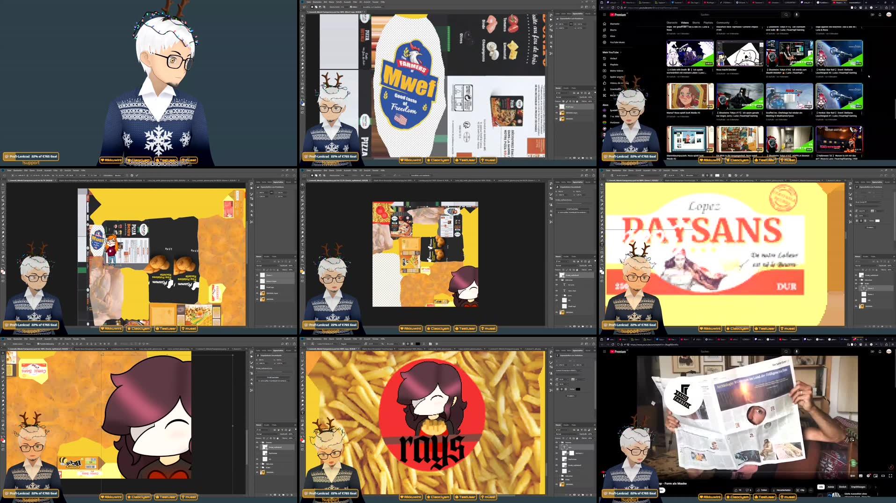Open YouTube Music in the channel page sidebar
The image size is (896, 503).
(x=614, y=42)
